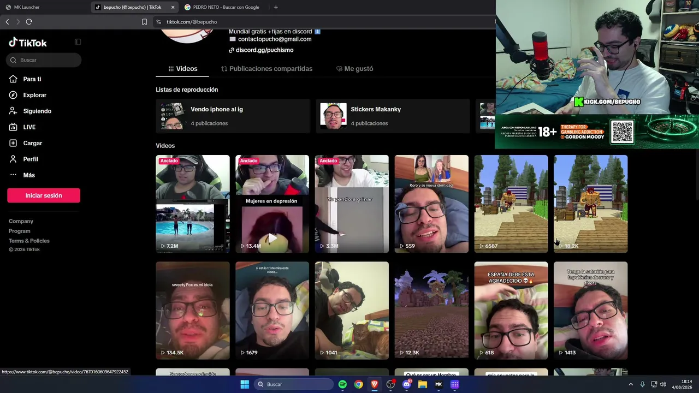Collapse the TikTok sidebar panel icon
This screenshot has height=393, width=699.
coord(78,42)
